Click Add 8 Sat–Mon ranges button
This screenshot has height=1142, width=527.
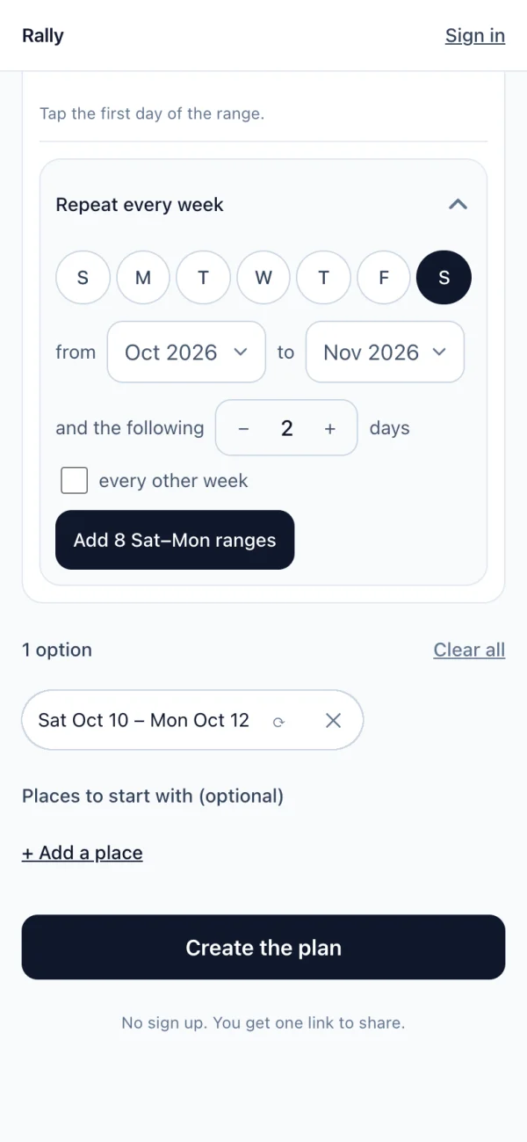(x=175, y=540)
